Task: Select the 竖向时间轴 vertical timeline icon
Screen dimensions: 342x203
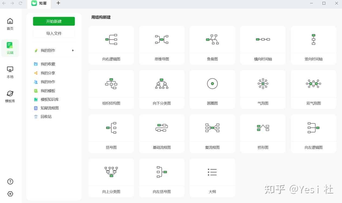Action: point(313,39)
